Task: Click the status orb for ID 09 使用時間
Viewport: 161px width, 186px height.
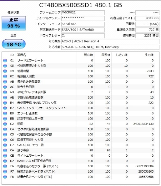Action: (5, 71)
